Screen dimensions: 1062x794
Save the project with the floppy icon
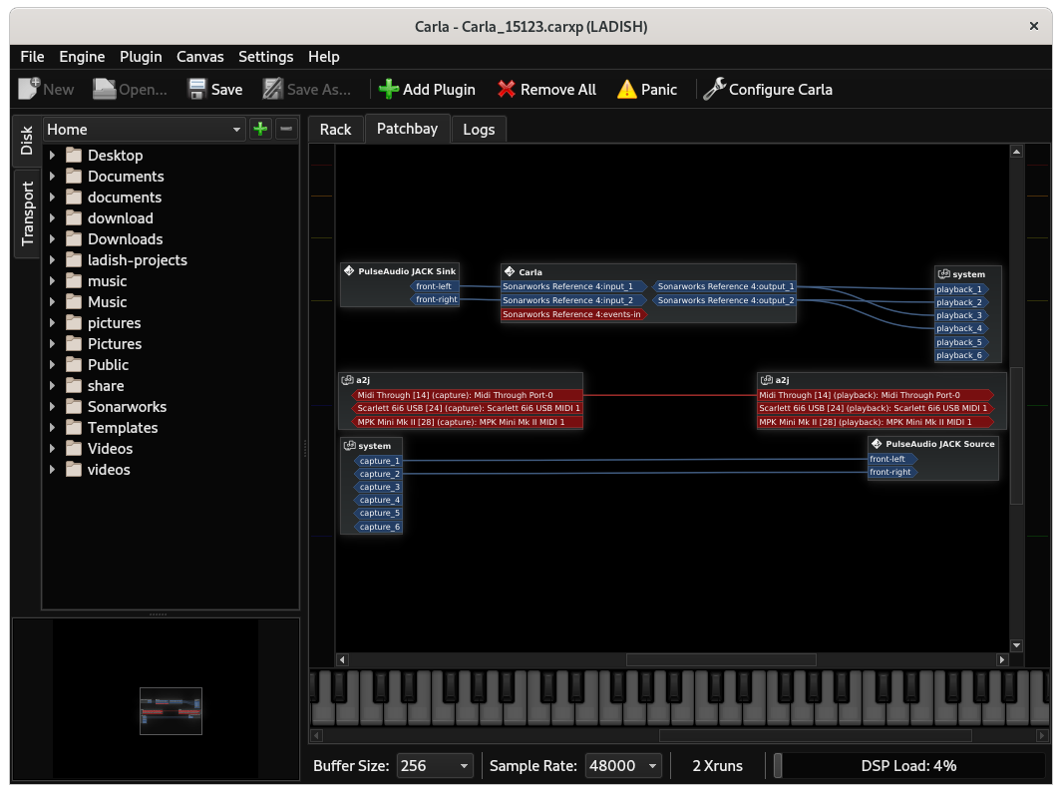[196, 89]
